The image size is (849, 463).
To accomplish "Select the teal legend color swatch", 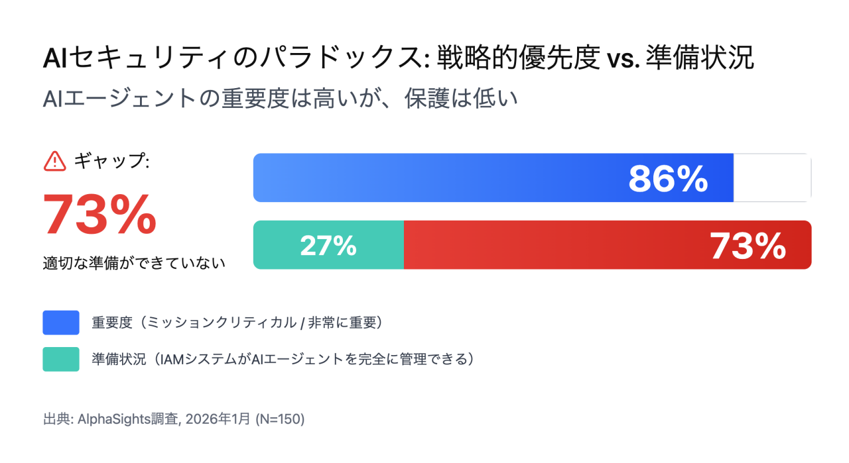I will 61,359.
